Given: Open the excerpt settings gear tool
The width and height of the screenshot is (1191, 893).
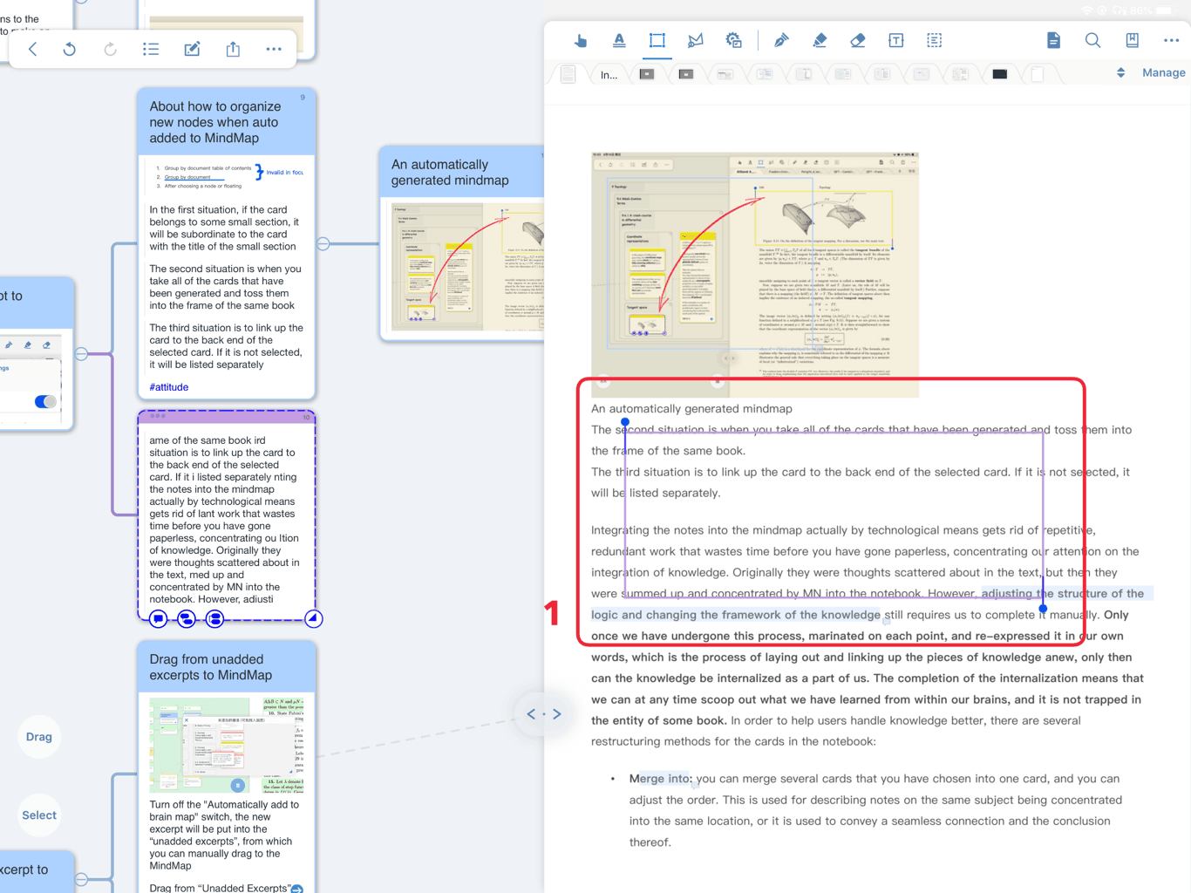Looking at the screenshot, I should pyautogui.click(x=734, y=40).
